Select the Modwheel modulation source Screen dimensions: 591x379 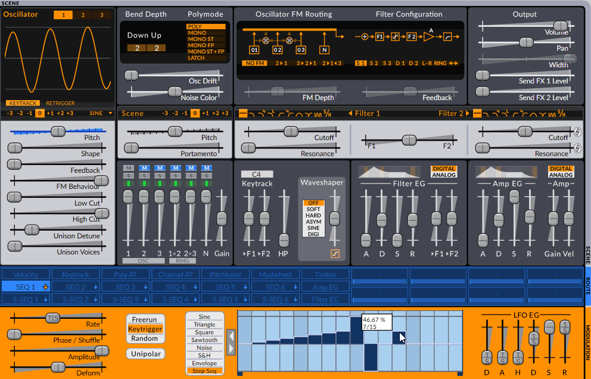tap(275, 275)
